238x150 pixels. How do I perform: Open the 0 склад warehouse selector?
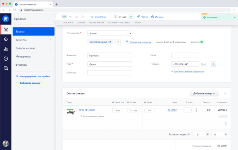pos(134,110)
